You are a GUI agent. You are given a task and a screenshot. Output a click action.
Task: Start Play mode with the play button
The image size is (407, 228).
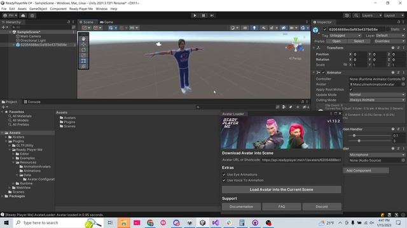pyautogui.click(x=195, y=15)
